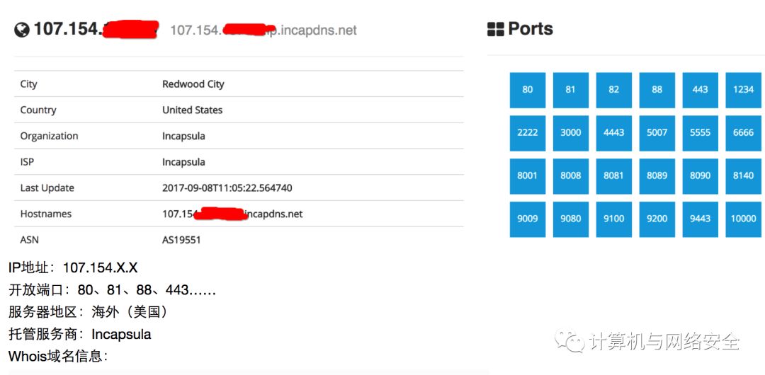
Task: Click port 8090 tile
Action: pyautogui.click(x=700, y=175)
